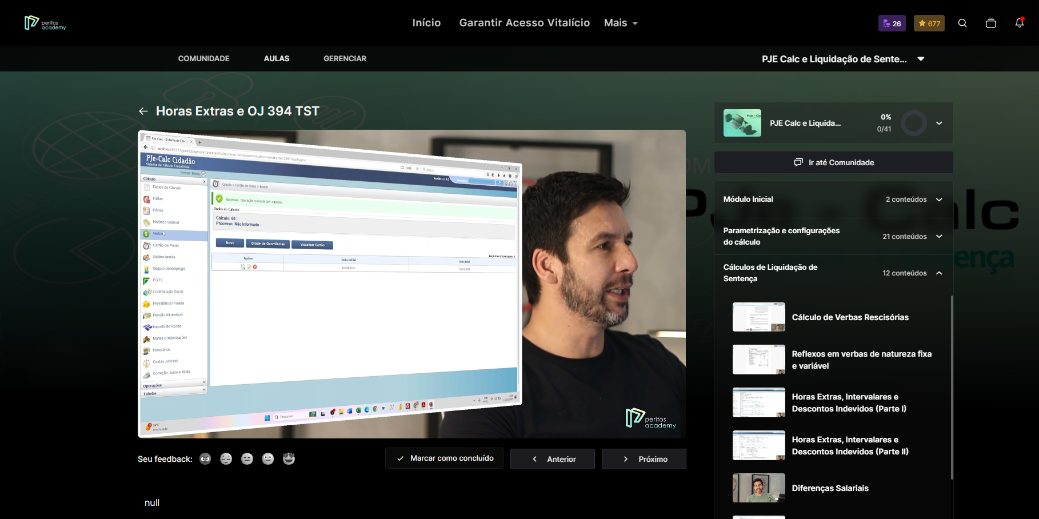Select the neutral face feedback emoji

247,459
